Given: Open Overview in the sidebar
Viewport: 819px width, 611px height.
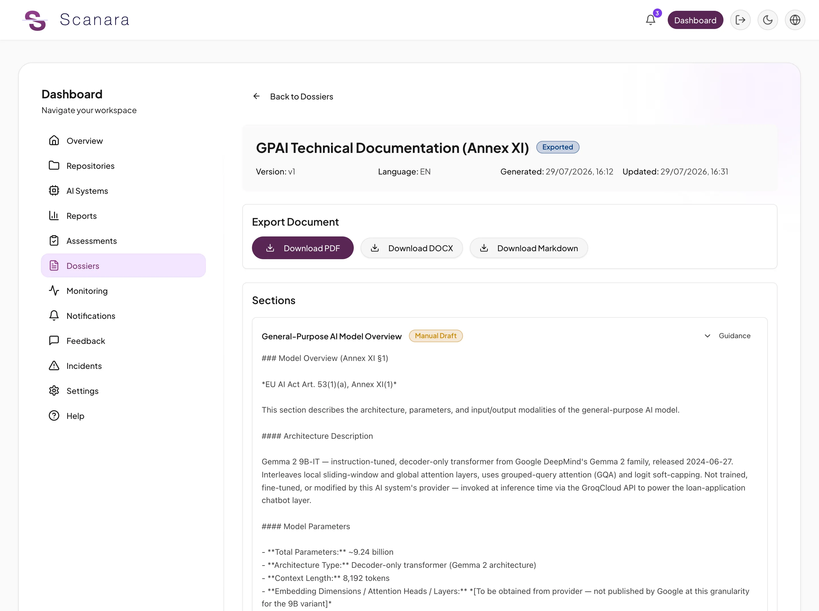Looking at the screenshot, I should point(123,141).
